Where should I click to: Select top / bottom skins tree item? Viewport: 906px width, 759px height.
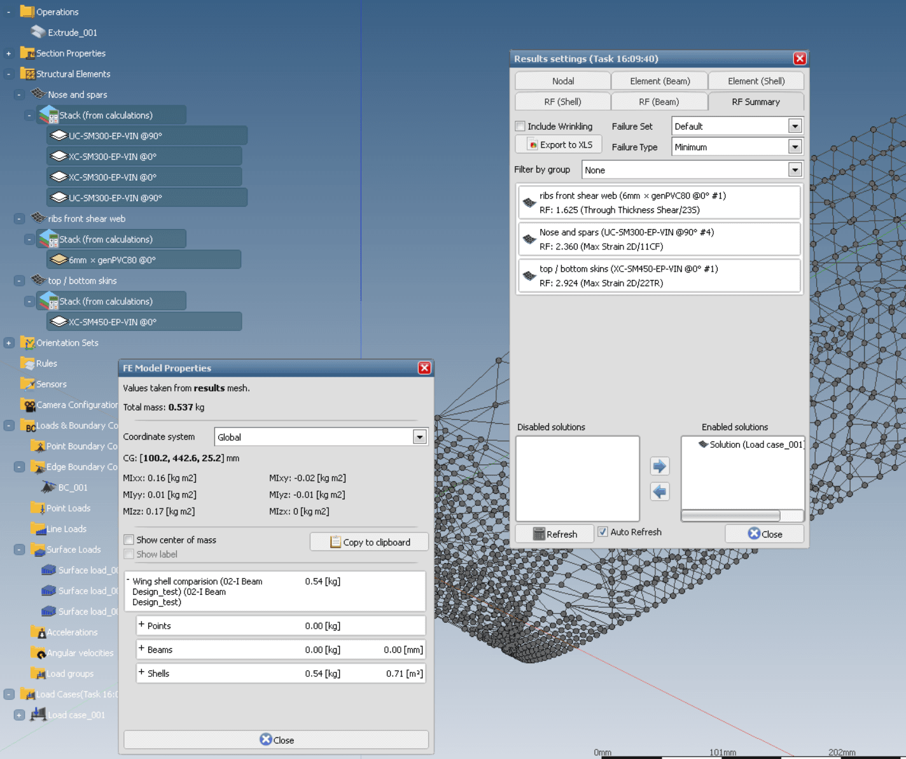[x=82, y=281]
